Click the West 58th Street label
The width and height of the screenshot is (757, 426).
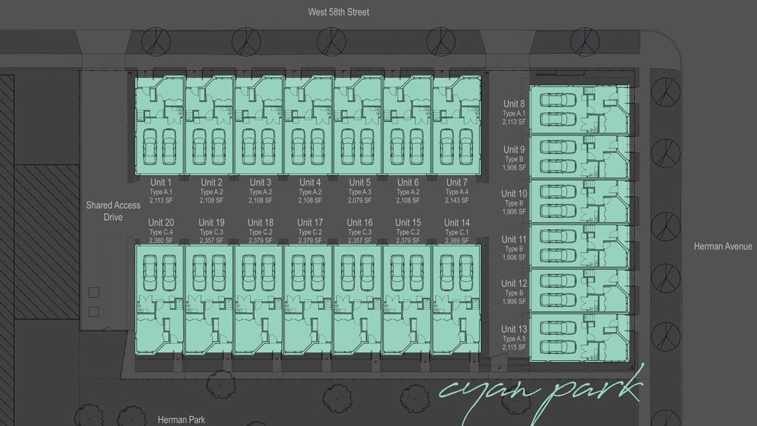pyautogui.click(x=339, y=12)
